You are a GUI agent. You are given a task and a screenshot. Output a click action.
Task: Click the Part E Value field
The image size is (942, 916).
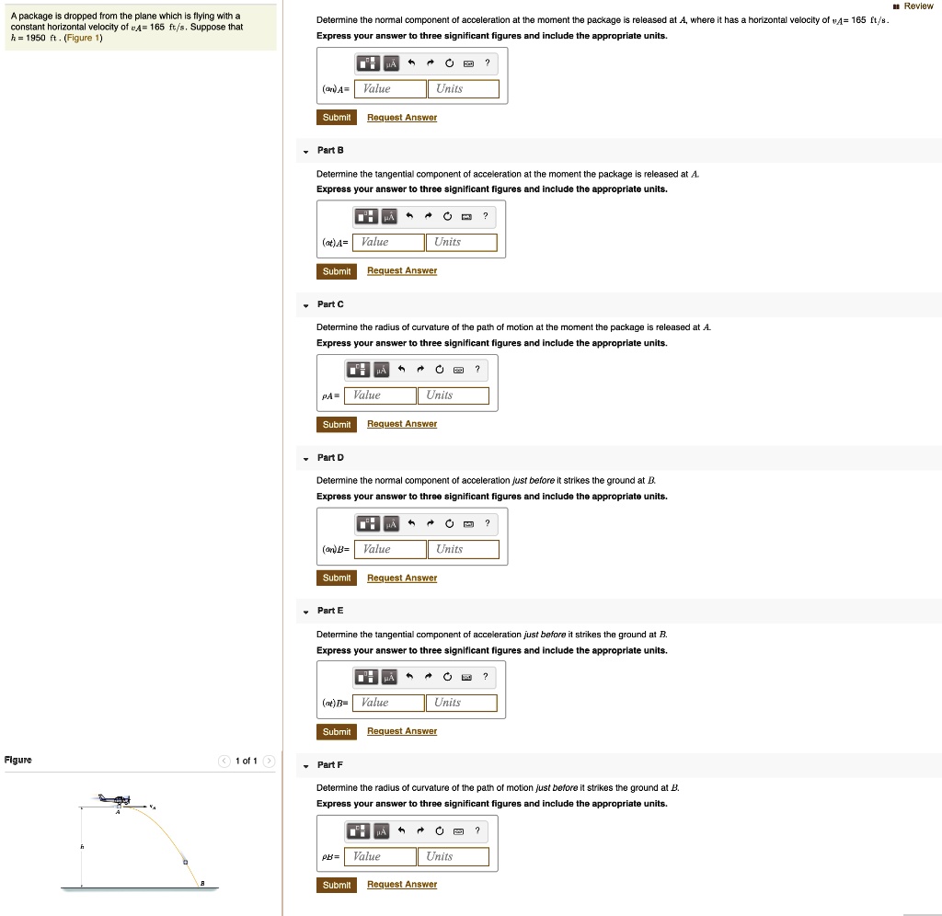pyautogui.click(x=389, y=703)
